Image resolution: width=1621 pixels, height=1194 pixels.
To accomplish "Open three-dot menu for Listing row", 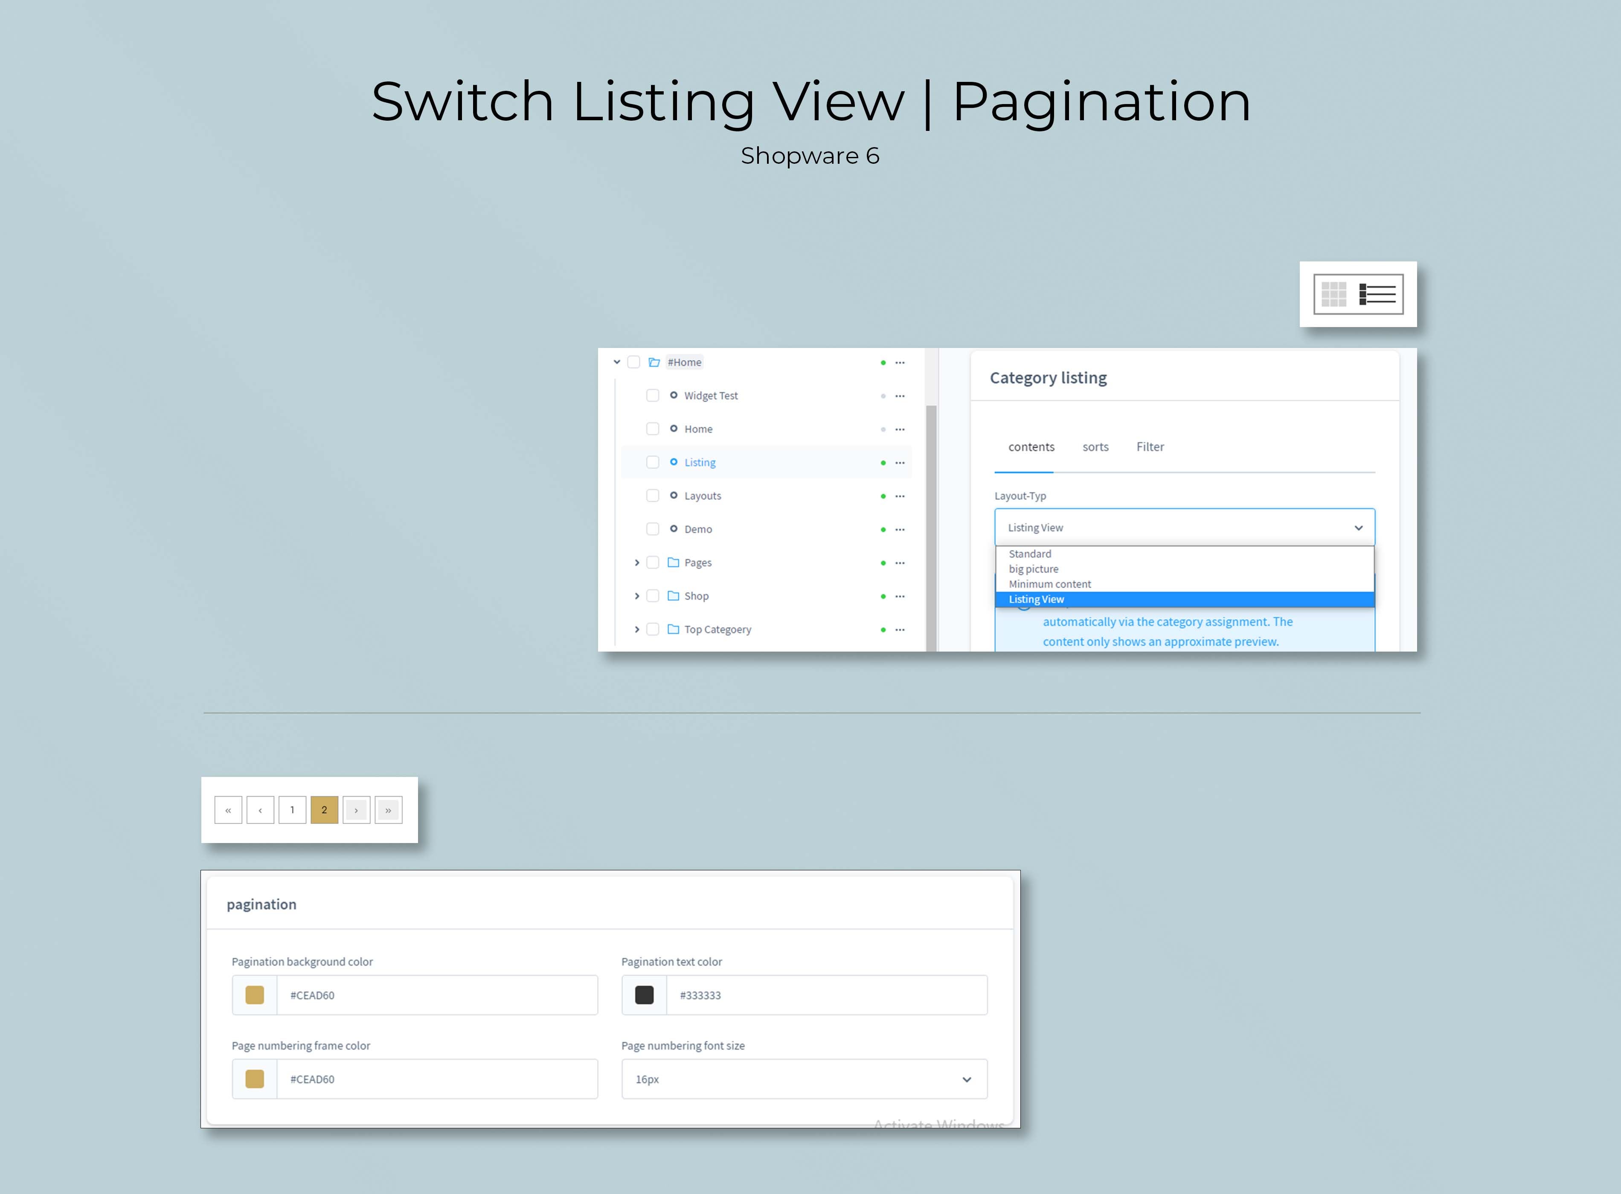I will click(899, 463).
